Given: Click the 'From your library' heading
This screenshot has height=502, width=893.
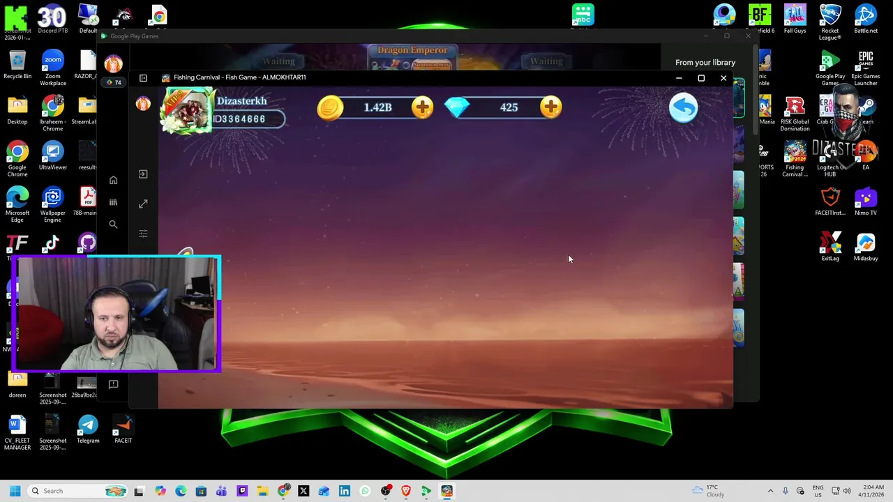Looking at the screenshot, I should click(x=705, y=63).
